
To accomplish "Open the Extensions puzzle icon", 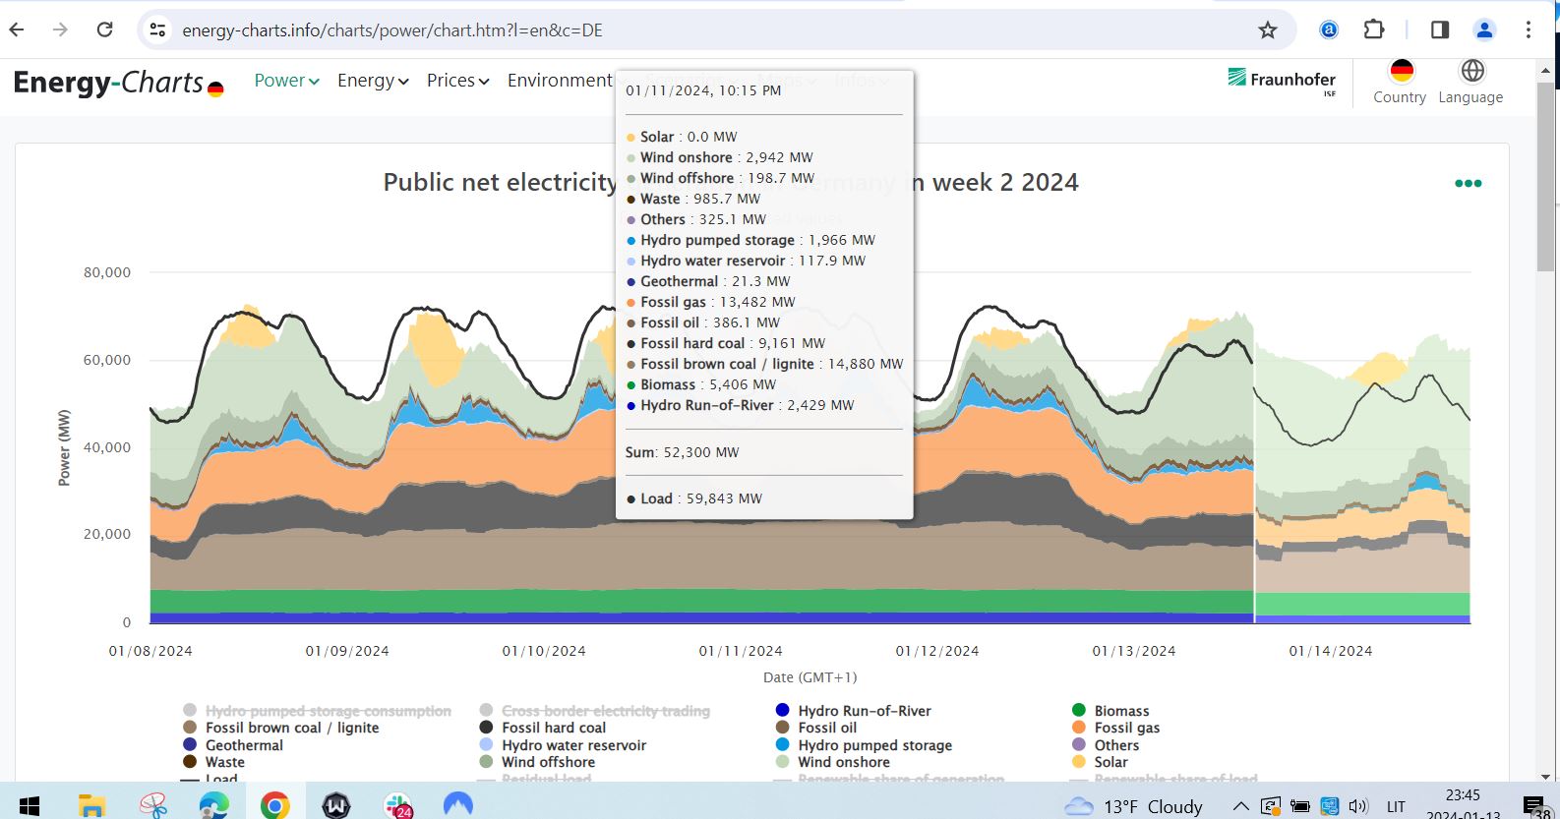I will point(1374,29).
